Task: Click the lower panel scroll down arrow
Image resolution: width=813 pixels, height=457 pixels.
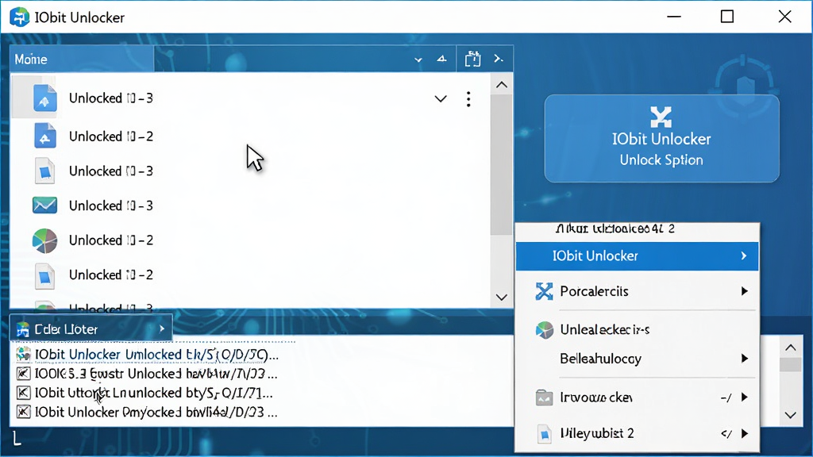Action: pyautogui.click(x=790, y=415)
